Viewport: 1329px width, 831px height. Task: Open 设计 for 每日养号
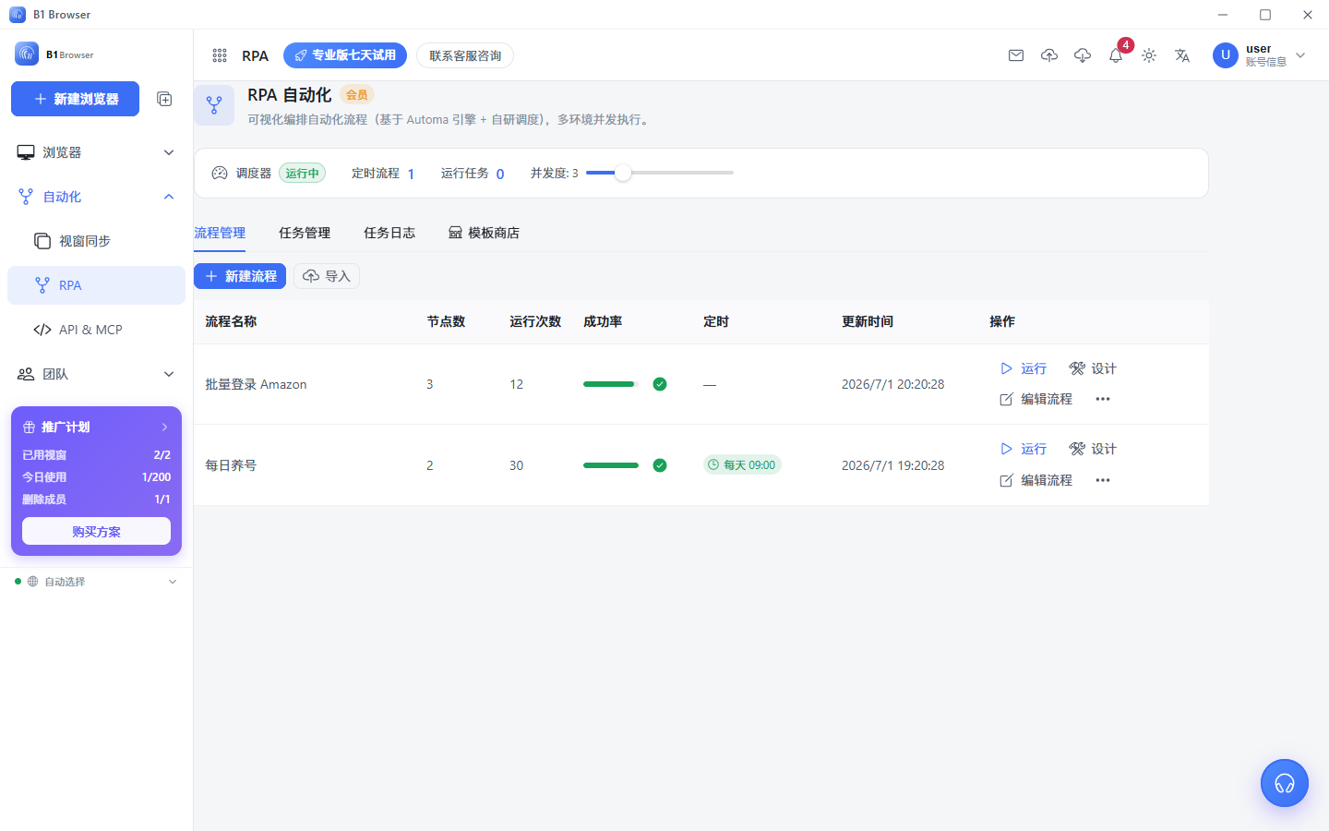[1093, 449]
